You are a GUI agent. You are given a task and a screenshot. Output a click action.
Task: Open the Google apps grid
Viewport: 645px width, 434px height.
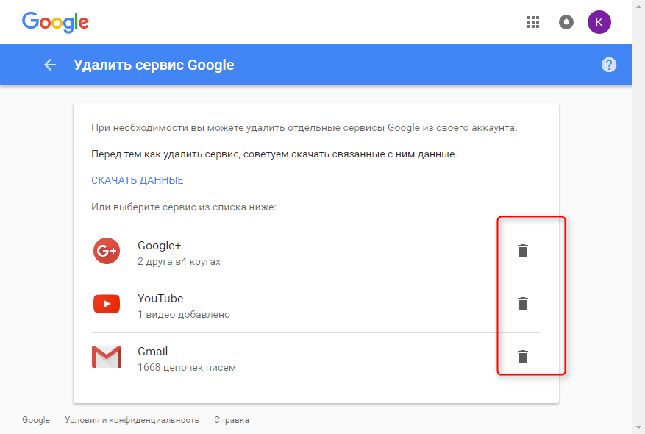point(533,22)
